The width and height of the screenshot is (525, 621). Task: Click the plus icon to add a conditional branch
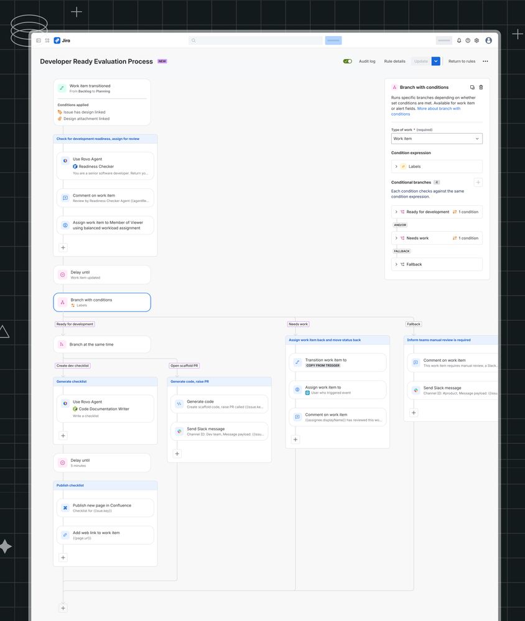[478, 182]
